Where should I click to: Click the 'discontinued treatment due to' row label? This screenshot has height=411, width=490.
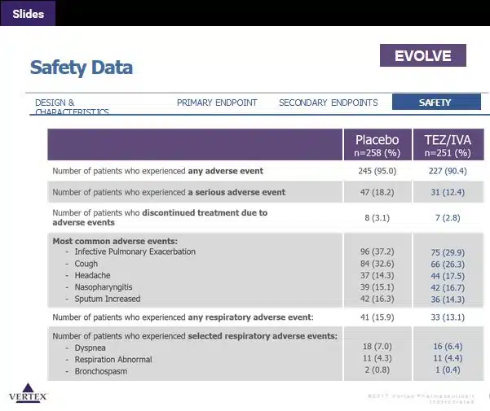(160, 217)
